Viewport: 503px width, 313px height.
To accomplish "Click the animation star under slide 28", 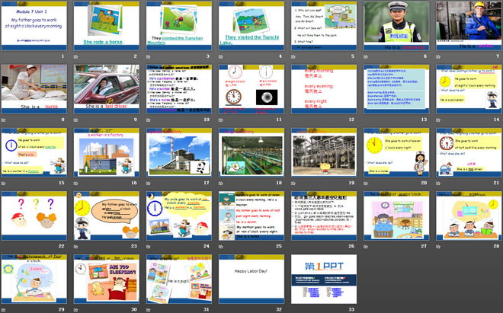I will (x=438, y=247).
